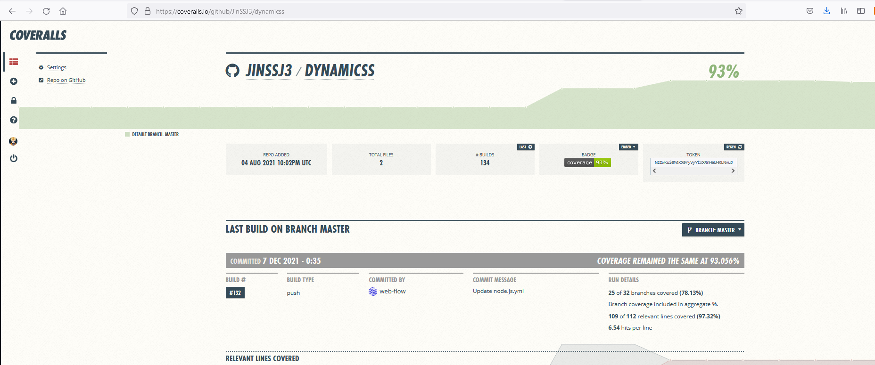This screenshot has width=875, height=365.
Task: Open the Repo on GitHub link
Action: click(x=66, y=80)
